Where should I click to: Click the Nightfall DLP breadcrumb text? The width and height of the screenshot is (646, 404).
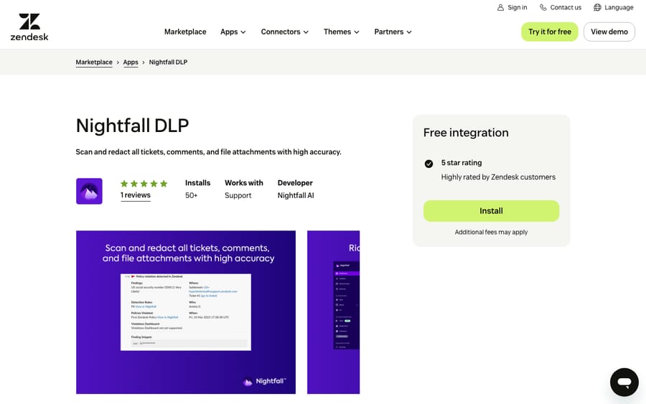coord(168,62)
